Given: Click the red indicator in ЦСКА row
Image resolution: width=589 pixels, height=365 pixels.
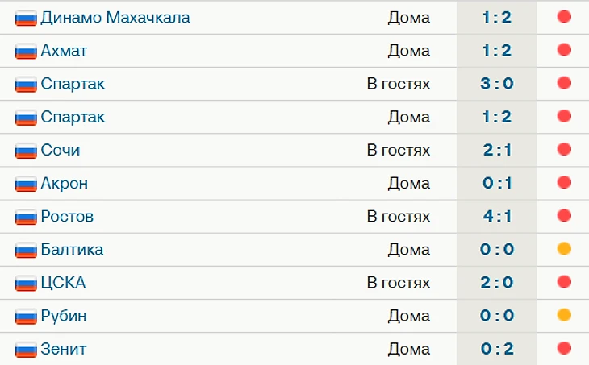Looking at the screenshot, I should point(564,282).
